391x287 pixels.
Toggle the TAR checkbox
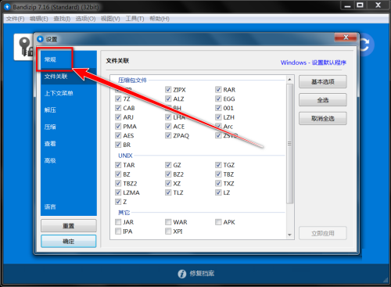[x=118, y=165]
